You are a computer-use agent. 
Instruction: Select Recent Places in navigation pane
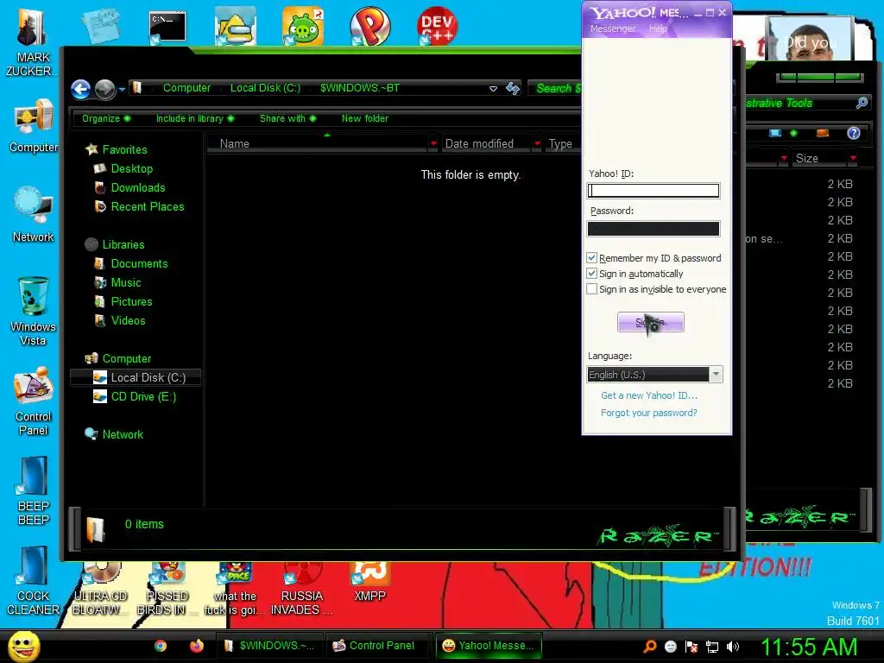(147, 207)
